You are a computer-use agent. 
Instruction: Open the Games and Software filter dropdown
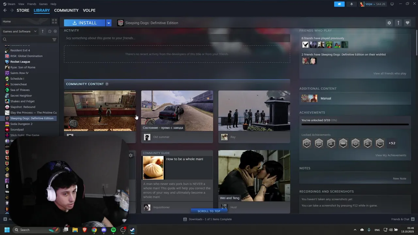point(20,31)
